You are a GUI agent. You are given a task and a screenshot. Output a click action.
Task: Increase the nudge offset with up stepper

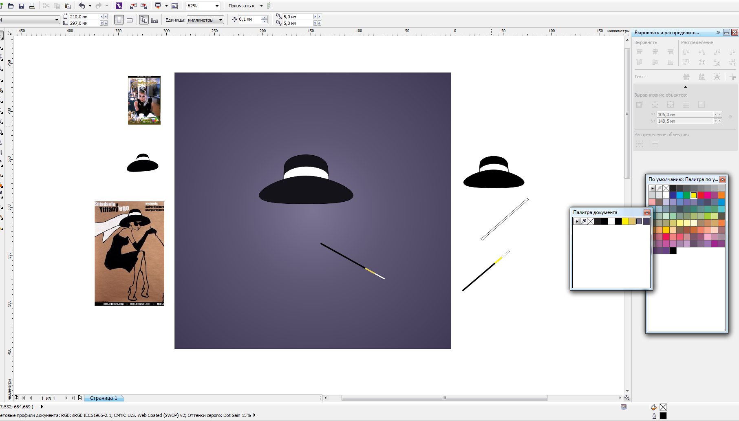(x=265, y=18)
